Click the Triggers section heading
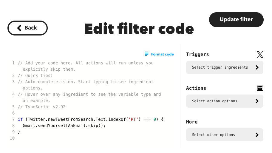 pyautogui.click(x=197, y=55)
